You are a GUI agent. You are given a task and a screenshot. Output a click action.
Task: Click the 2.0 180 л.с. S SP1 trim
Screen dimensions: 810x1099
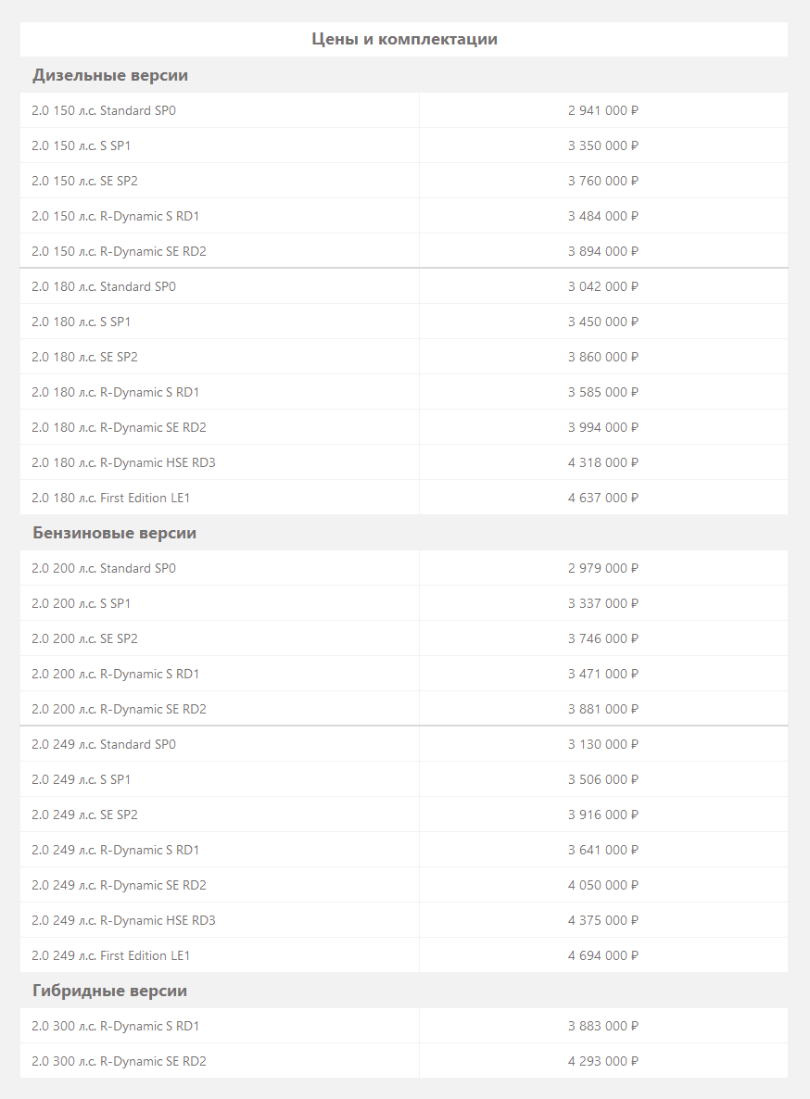coord(81,322)
